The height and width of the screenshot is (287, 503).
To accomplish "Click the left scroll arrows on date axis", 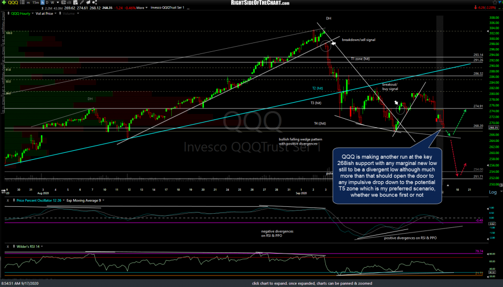I will [3, 191].
